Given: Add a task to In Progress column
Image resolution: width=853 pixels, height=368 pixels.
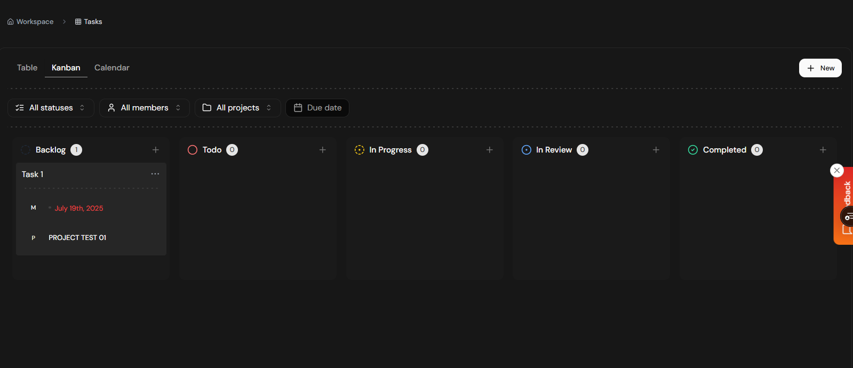Looking at the screenshot, I should (x=490, y=150).
